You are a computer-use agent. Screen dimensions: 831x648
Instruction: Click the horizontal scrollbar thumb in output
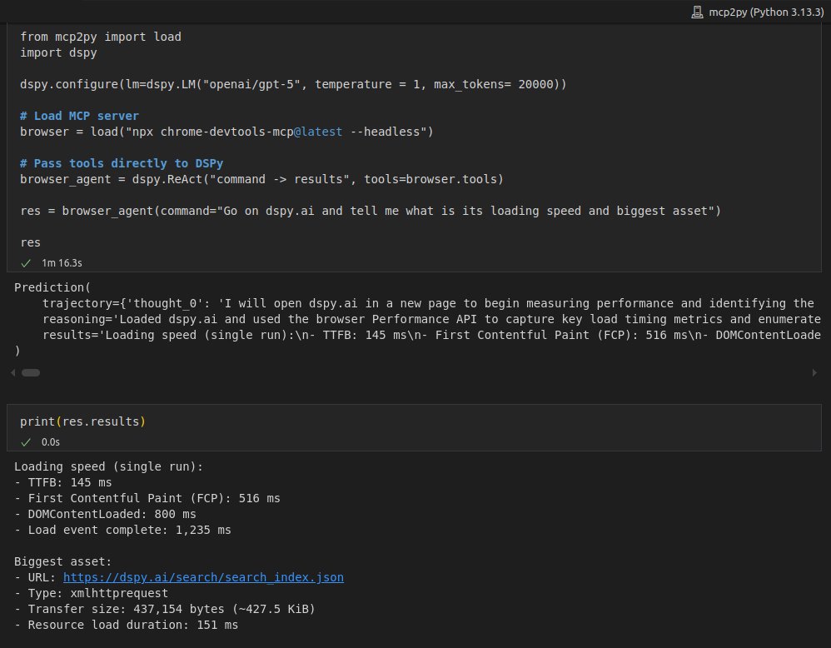click(31, 373)
